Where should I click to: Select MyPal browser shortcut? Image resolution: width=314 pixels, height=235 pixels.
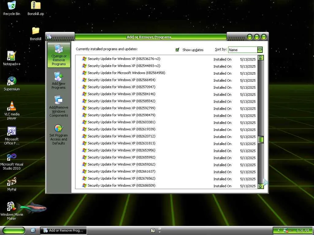click(x=12, y=184)
